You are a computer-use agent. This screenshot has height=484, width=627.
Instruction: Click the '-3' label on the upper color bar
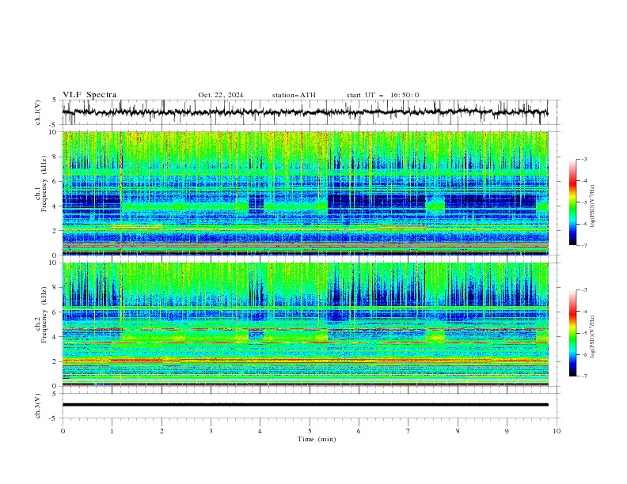pyautogui.click(x=583, y=159)
